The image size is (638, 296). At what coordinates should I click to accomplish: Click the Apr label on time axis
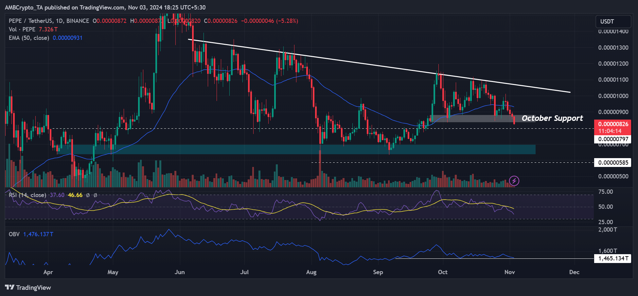(48, 272)
